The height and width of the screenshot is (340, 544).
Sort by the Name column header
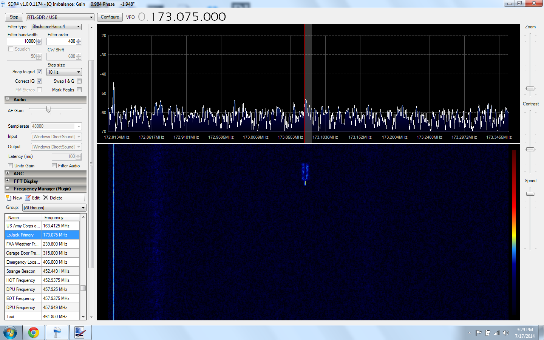pos(23,218)
